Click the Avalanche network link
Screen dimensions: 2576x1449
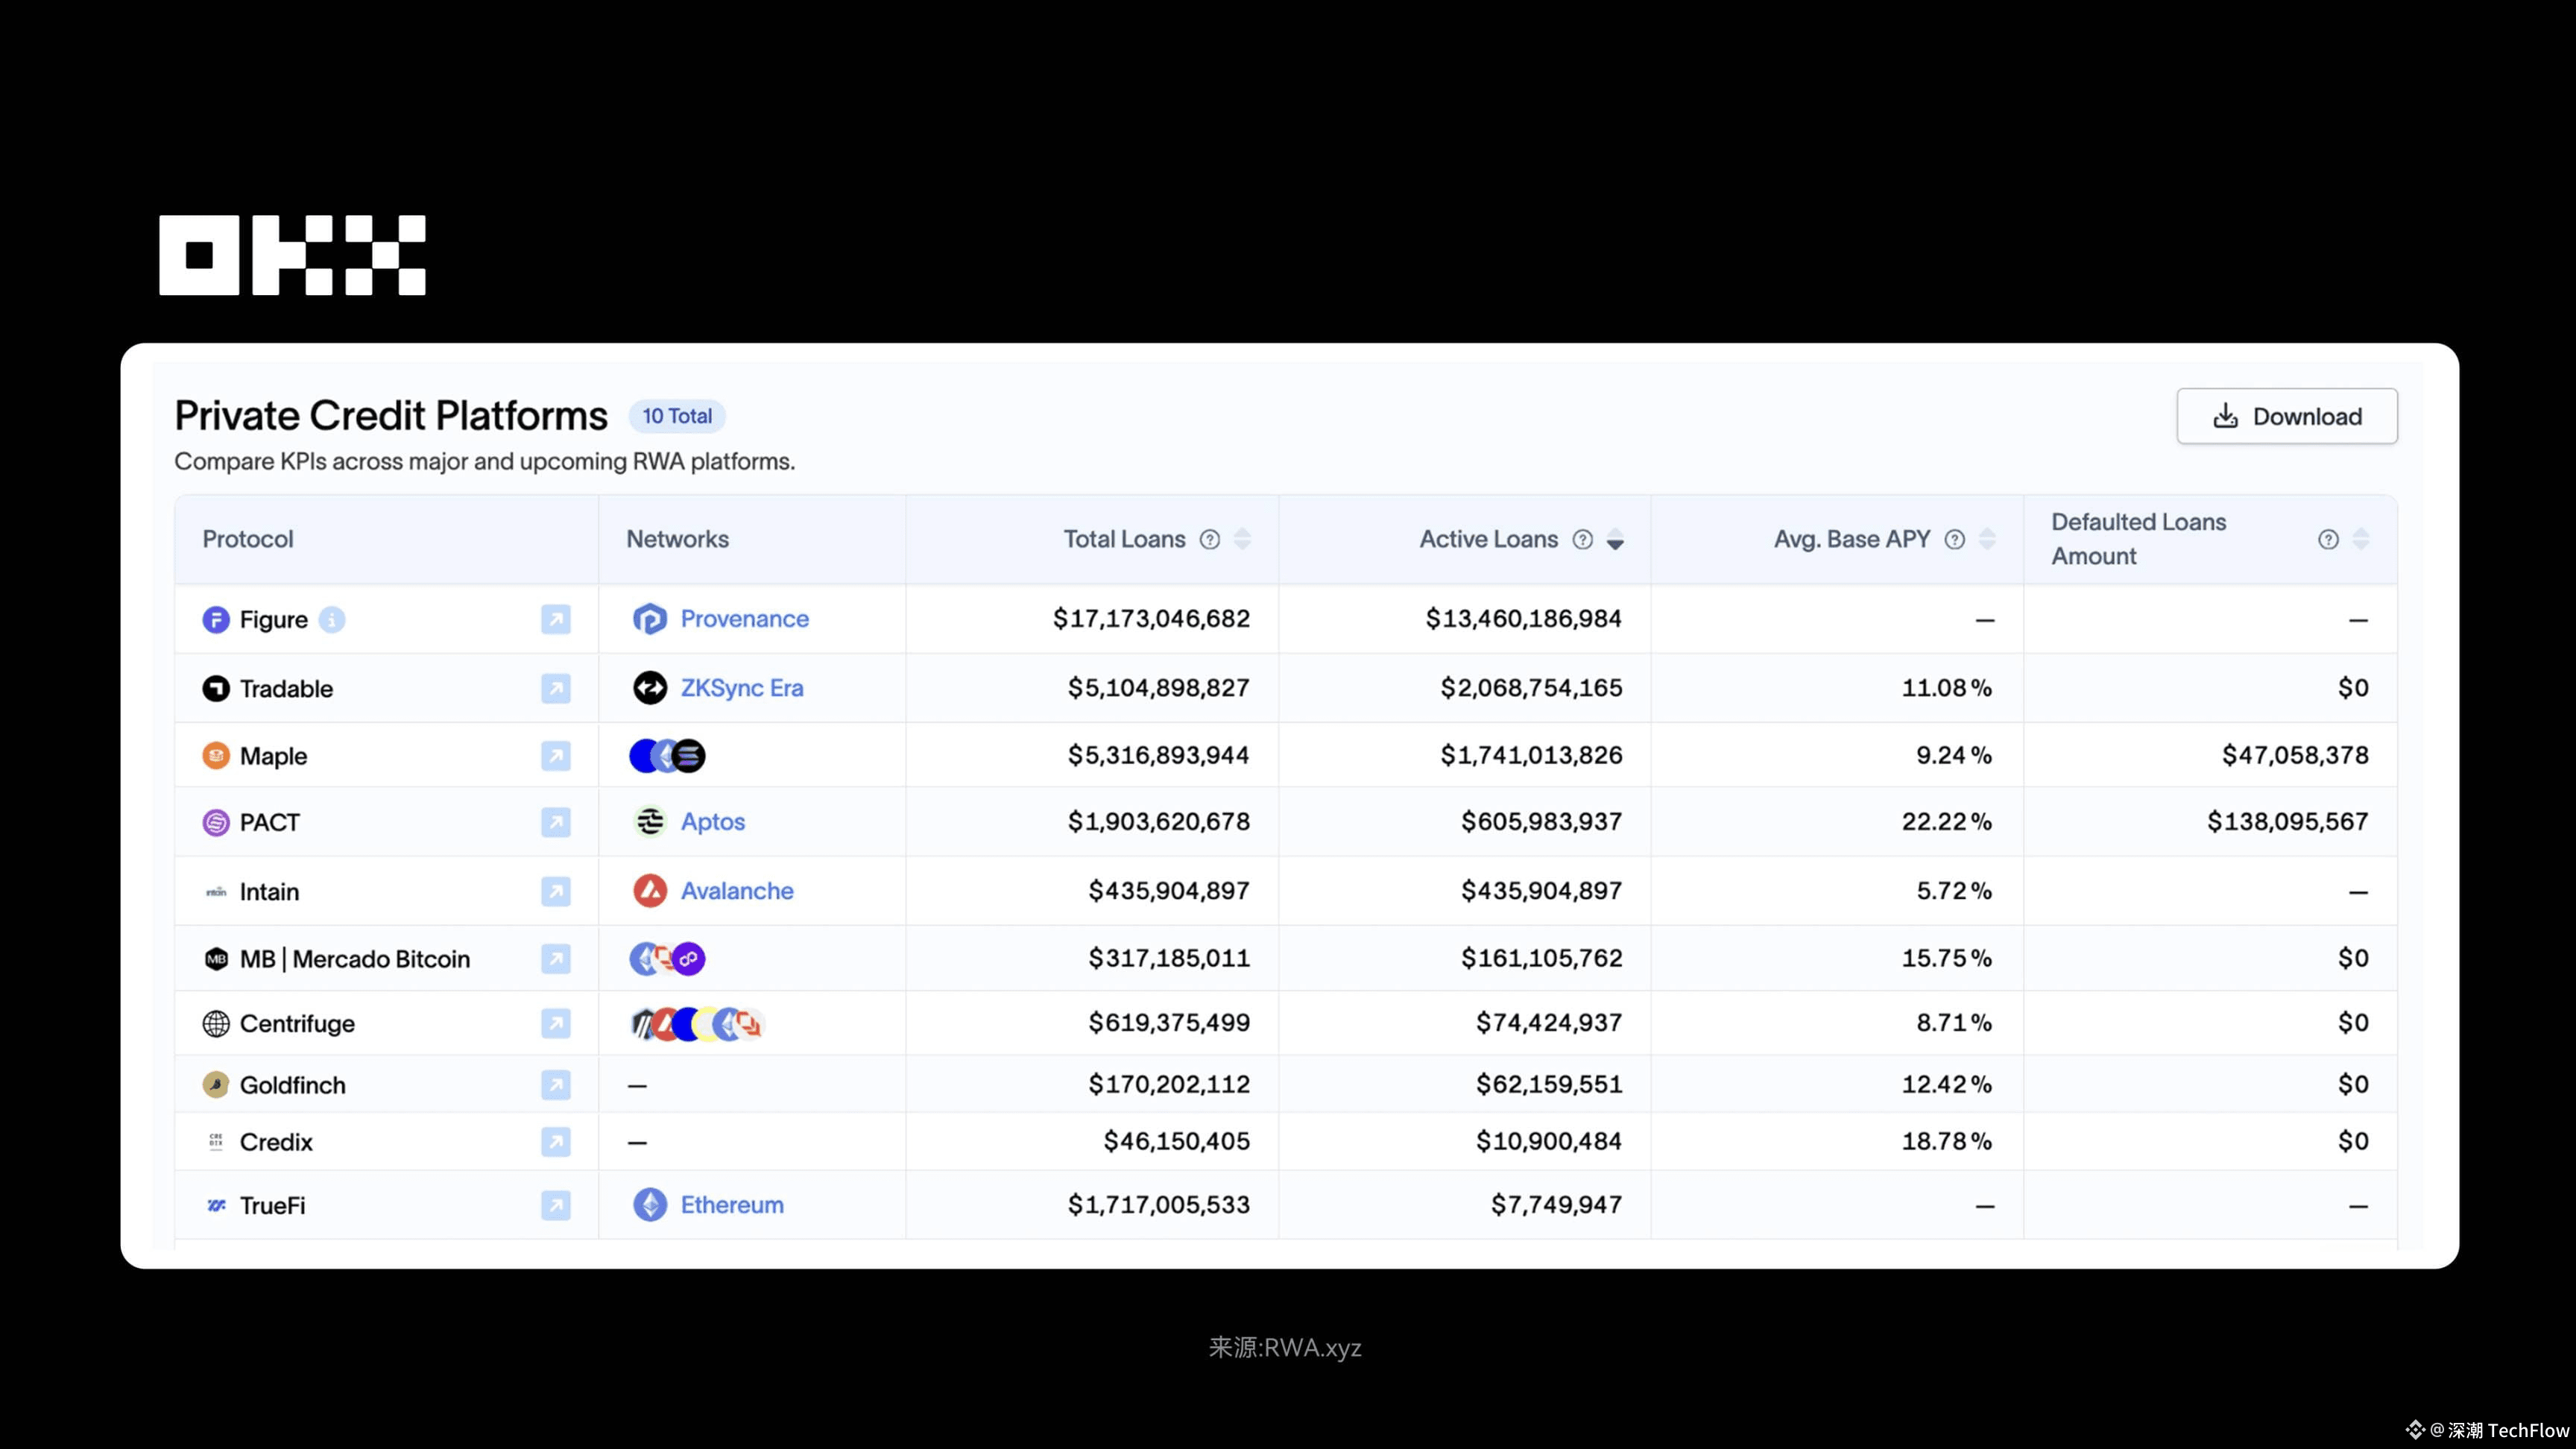pyautogui.click(x=736, y=891)
